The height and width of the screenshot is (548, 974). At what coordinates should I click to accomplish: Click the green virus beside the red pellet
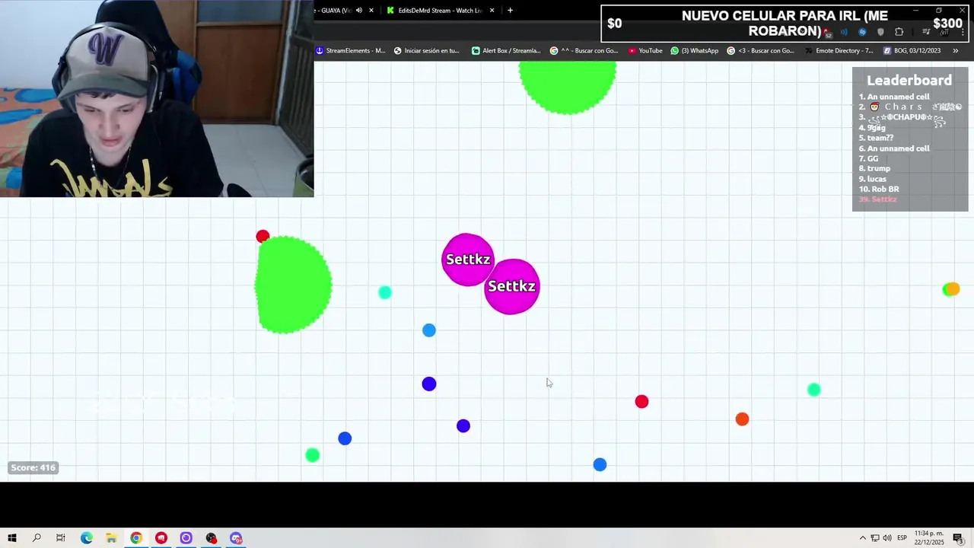[x=293, y=285]
